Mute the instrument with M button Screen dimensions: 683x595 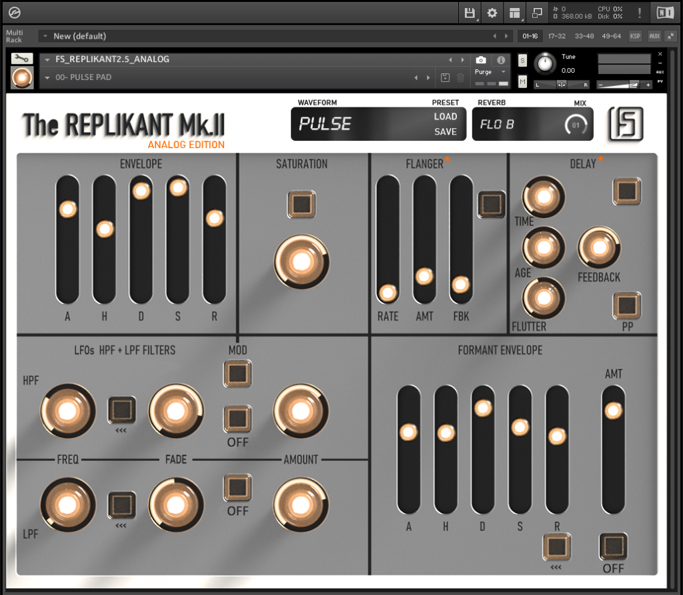coord(522,81)
